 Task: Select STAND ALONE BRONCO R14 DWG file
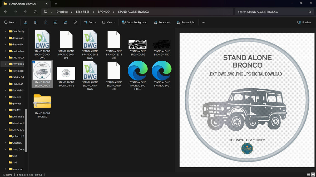coord(90,76)
